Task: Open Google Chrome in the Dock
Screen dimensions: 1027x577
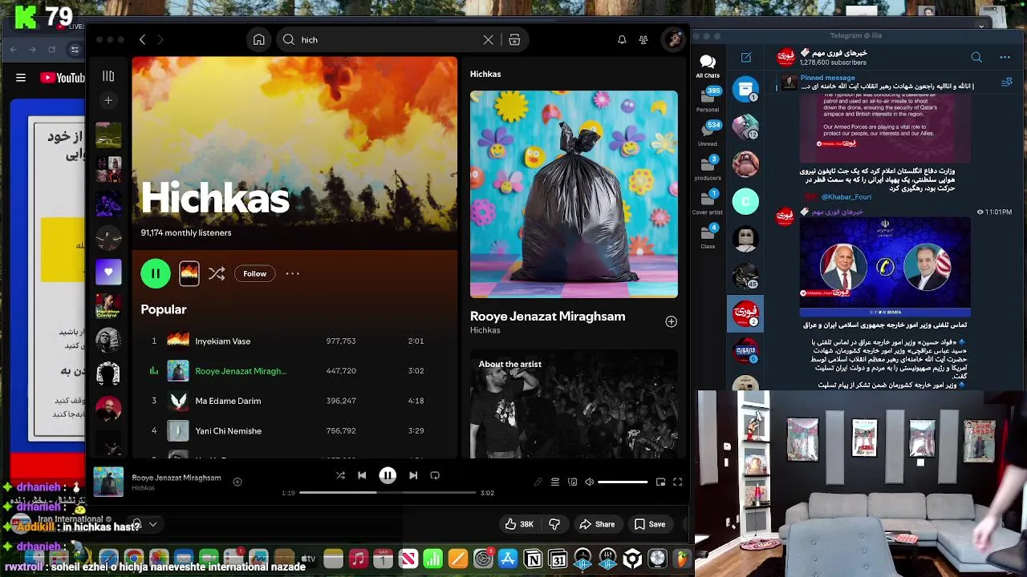Action: coord(133,559)
